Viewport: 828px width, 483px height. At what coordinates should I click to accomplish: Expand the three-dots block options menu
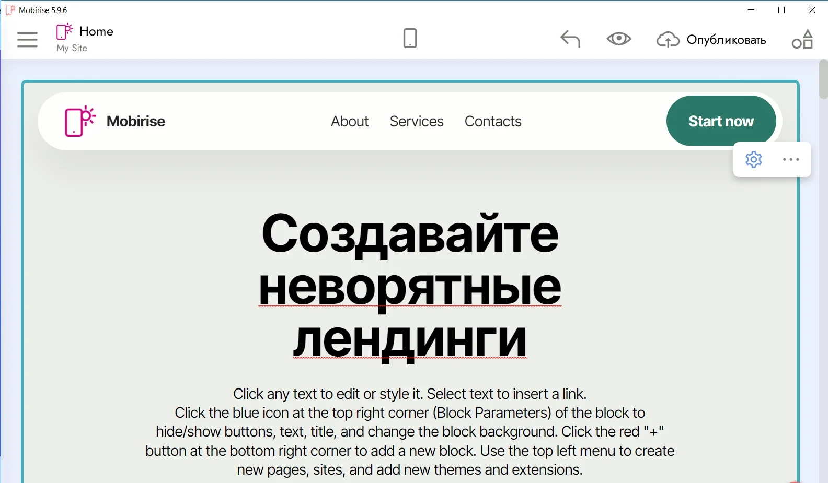tap(791, 159)
